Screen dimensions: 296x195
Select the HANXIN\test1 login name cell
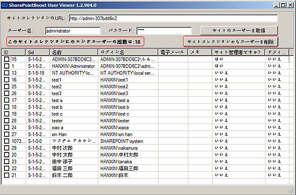[128, 80]
